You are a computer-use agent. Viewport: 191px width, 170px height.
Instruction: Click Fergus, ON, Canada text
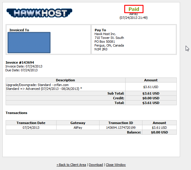[109, 45]
